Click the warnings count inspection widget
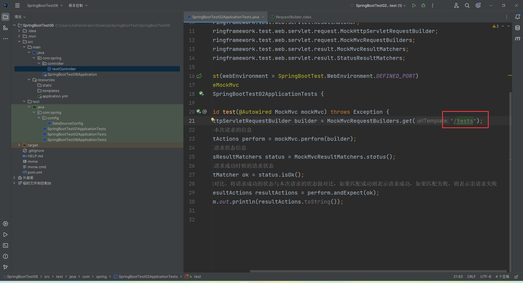Image resolution: width=523 pixels, height=283 pixels. [495, 26]
